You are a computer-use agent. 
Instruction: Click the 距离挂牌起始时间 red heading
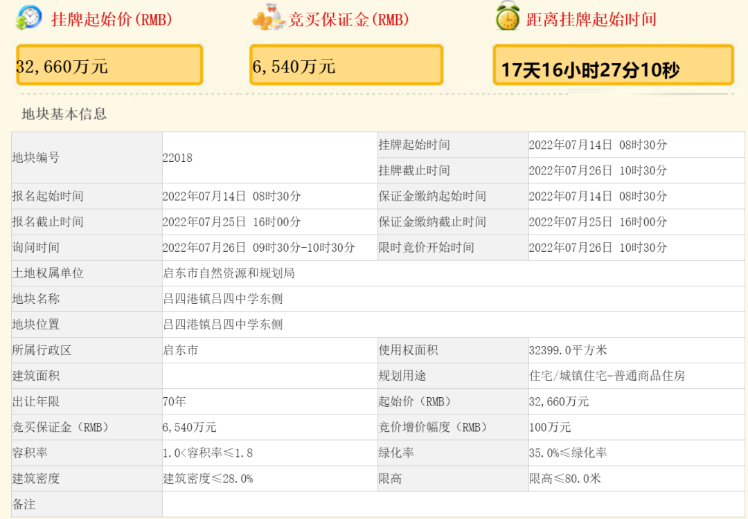click(591, 19)
